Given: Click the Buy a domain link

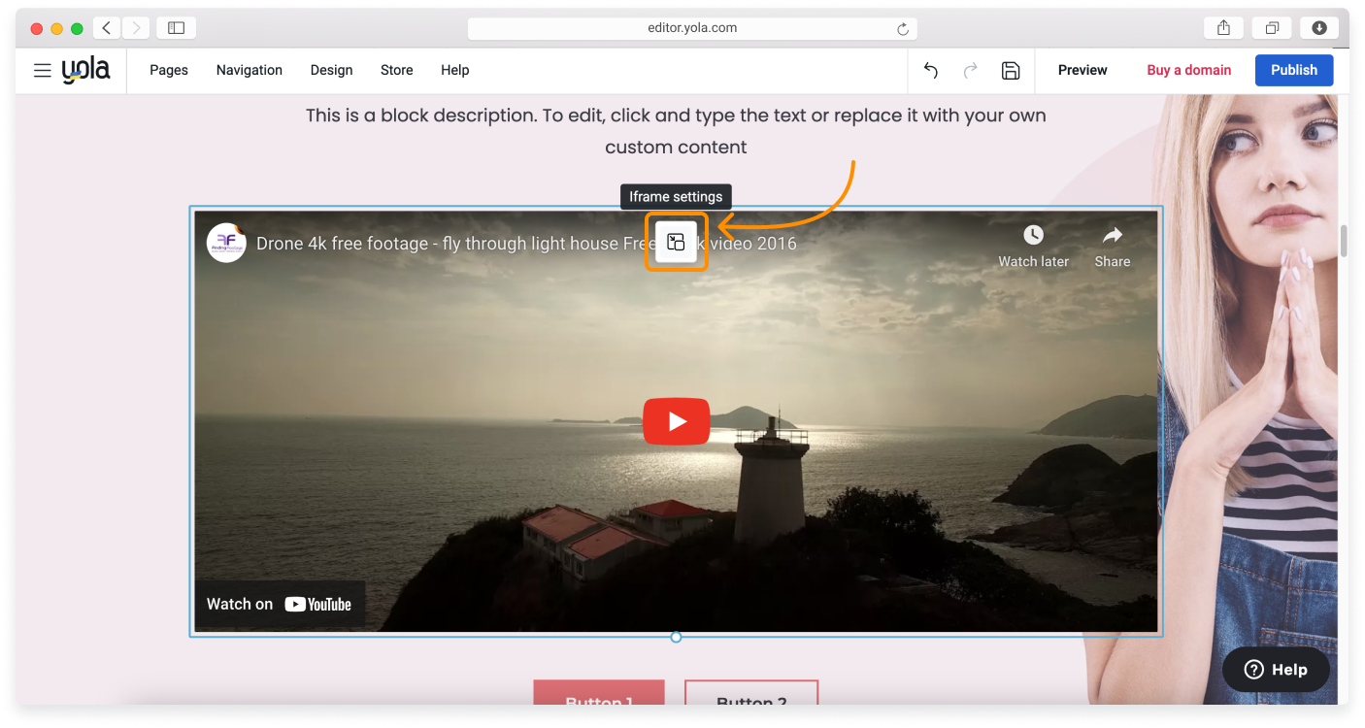Looking at the screenshot, I should click(1188, 70).
